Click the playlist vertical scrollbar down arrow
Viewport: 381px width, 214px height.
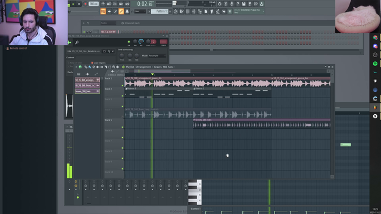click(332, 177)
